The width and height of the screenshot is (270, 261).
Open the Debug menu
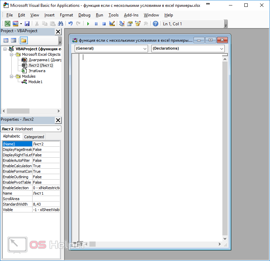click(84, 15)
